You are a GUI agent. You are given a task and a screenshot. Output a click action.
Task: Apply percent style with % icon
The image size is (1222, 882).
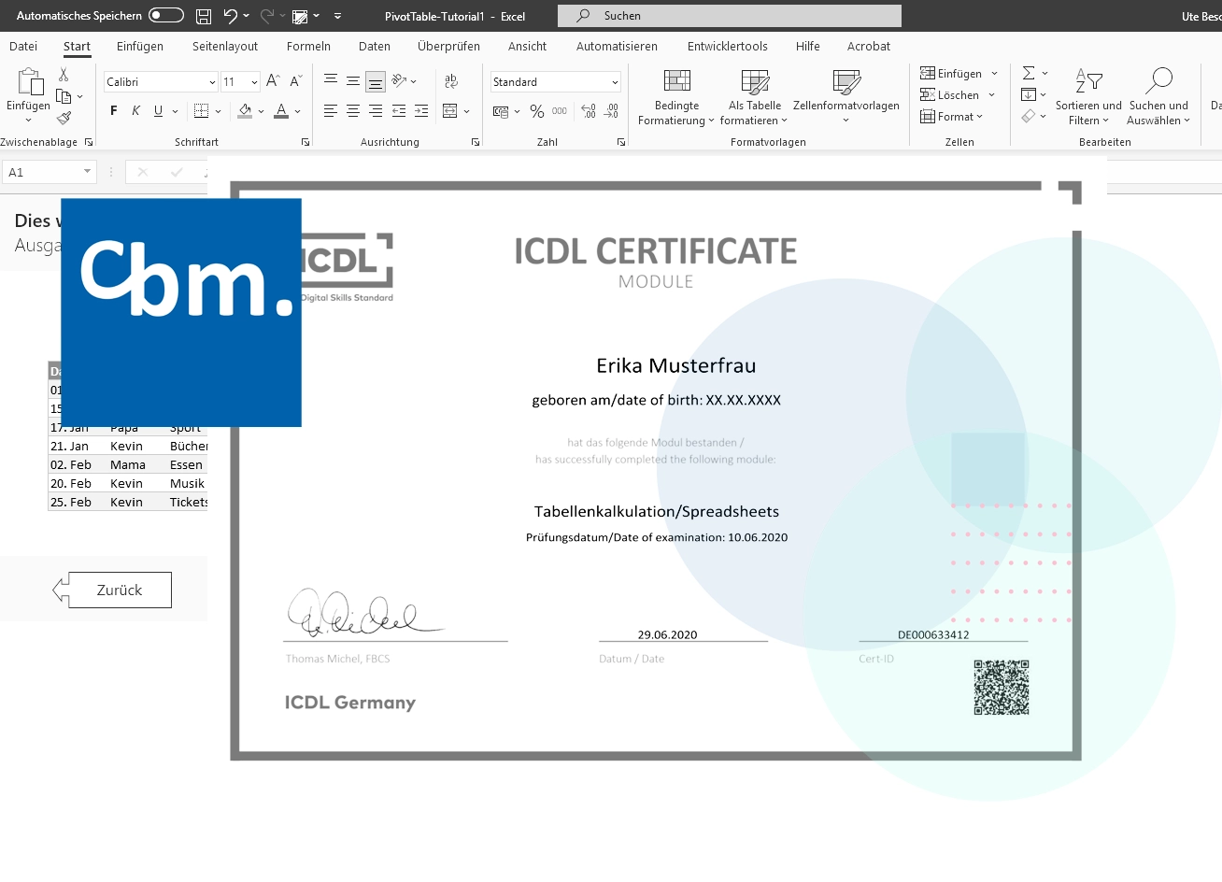pos(536,111)
